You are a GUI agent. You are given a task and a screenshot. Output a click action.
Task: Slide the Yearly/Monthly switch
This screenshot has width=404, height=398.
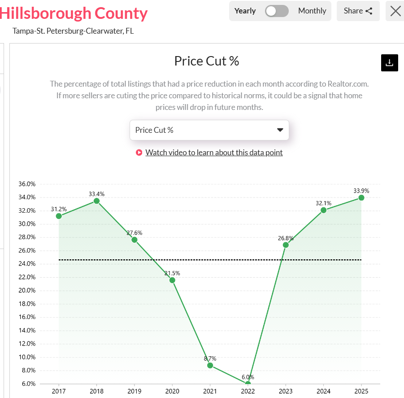coord(277,11)
